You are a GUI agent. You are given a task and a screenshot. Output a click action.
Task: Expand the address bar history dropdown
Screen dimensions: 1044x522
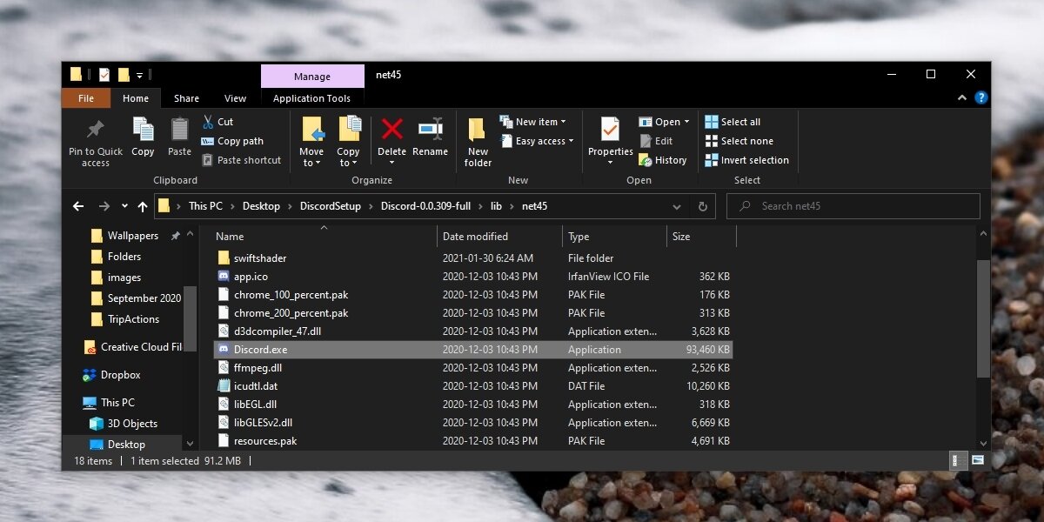(677, 206)
